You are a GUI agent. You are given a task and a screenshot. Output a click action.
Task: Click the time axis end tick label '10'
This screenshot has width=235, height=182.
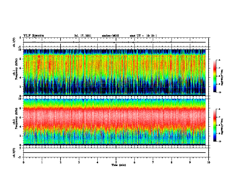209,162
